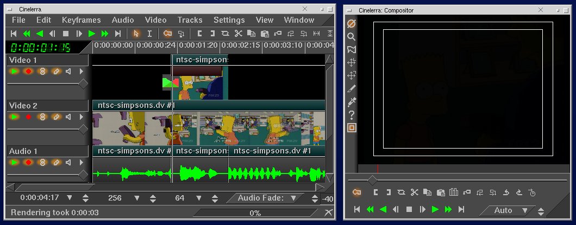Select the mask edit tool in Compositor

(x=351, y=50)
